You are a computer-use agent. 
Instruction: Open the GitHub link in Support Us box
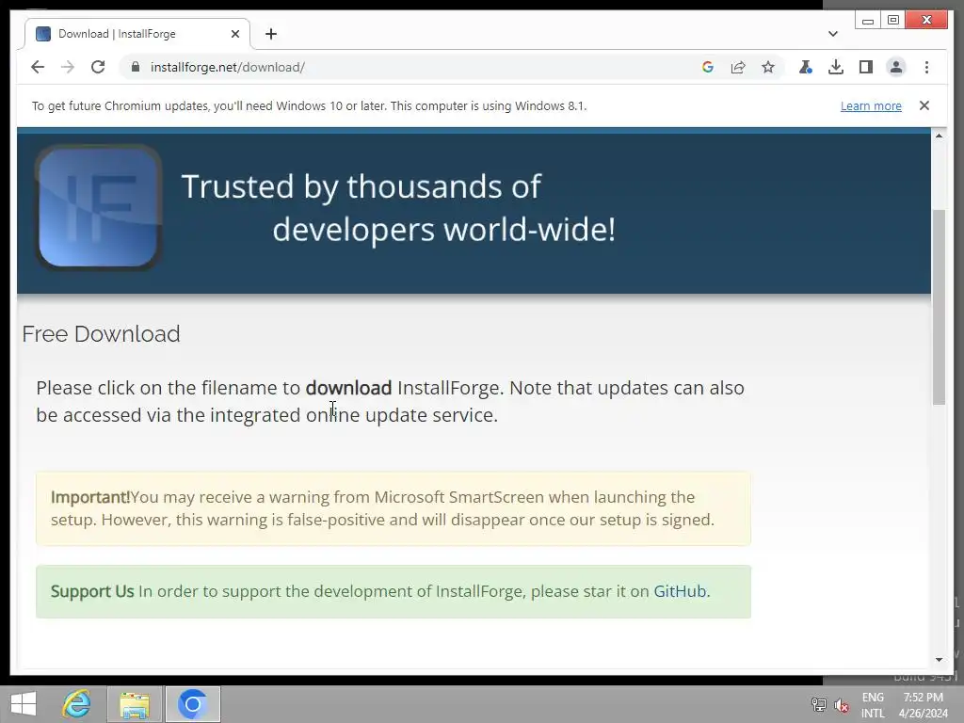(680, 591)
